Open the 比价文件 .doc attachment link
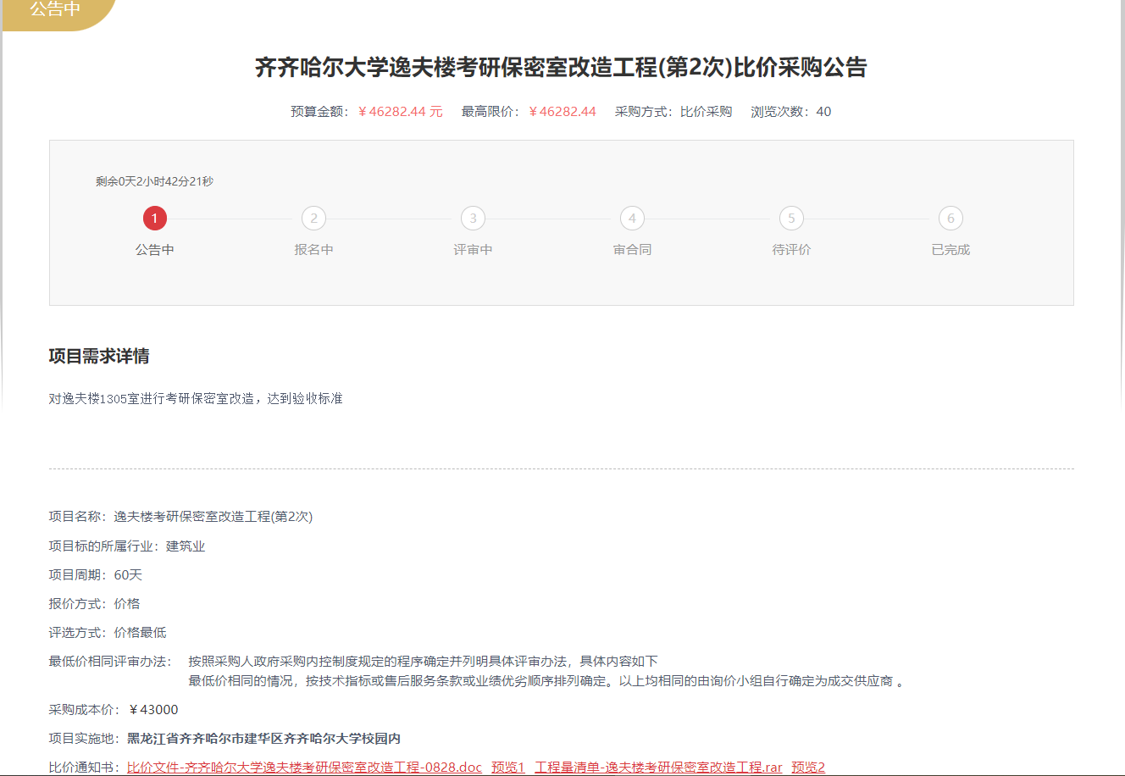Viewport: 1125px width, 776px height. point(304,768)
